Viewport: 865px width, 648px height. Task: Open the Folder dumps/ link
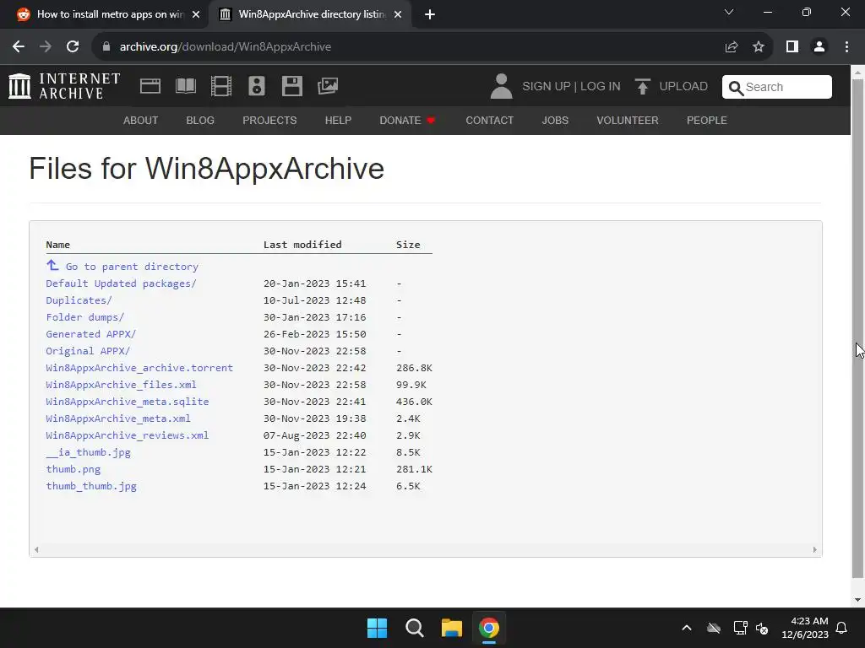click(x=85, y=317)
